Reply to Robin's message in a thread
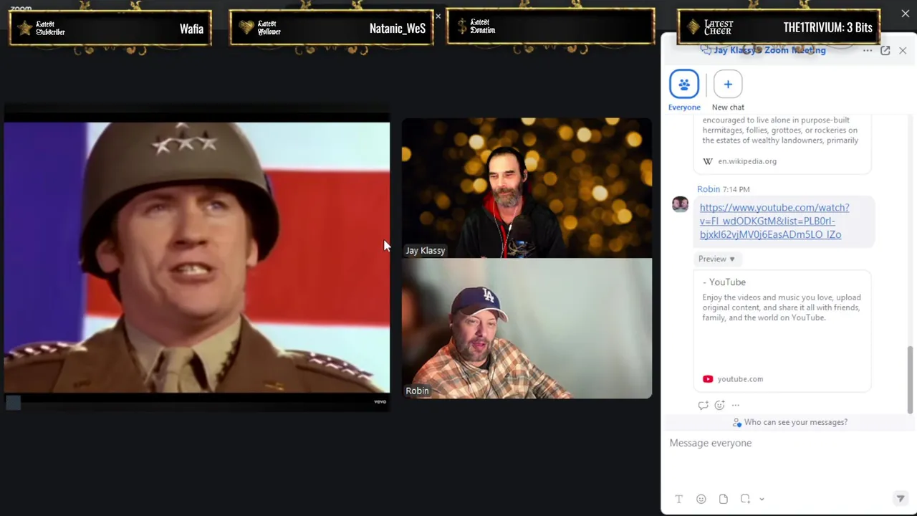 coord(703,405)
